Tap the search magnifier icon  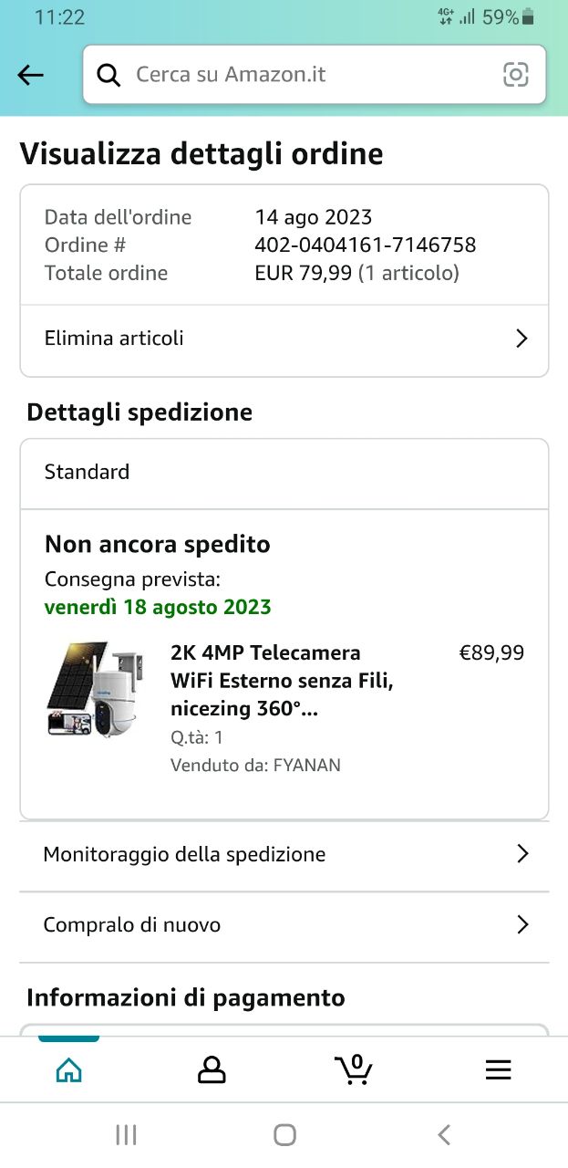click(x=108, y=75)
